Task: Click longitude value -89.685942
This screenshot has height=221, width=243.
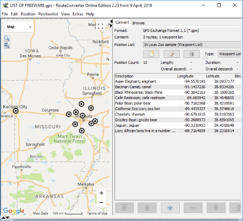Action: [x=195, y=98]
